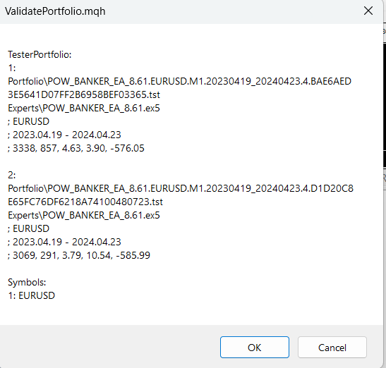This screenshot has width=386, height=368.
Task: Click the "2:" entry number label
Action: [x=12, y=175]
